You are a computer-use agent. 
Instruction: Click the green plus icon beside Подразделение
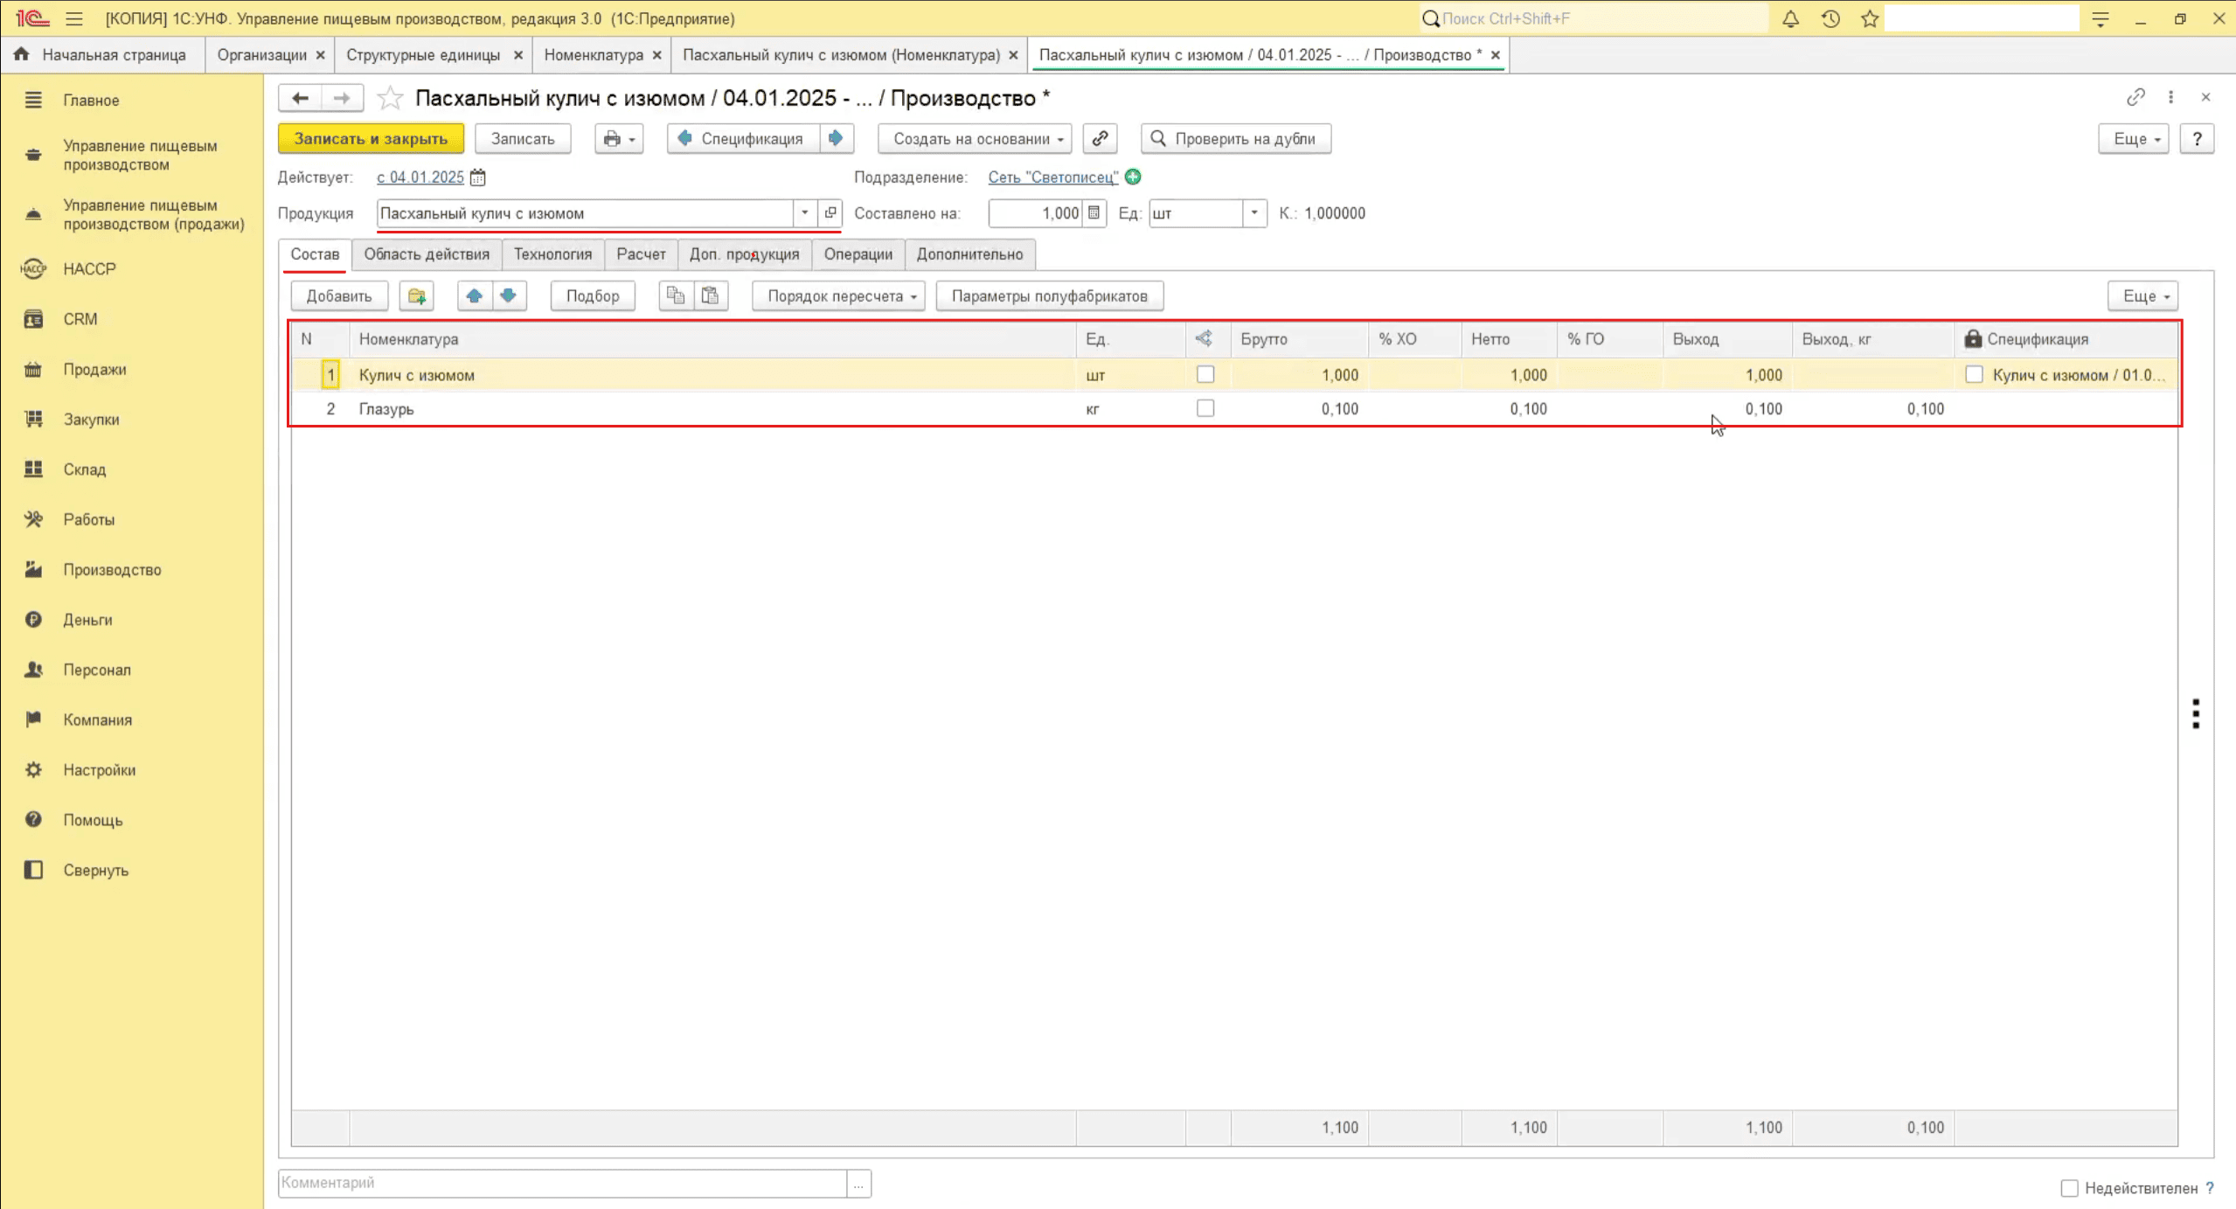tap(1133, 177)
